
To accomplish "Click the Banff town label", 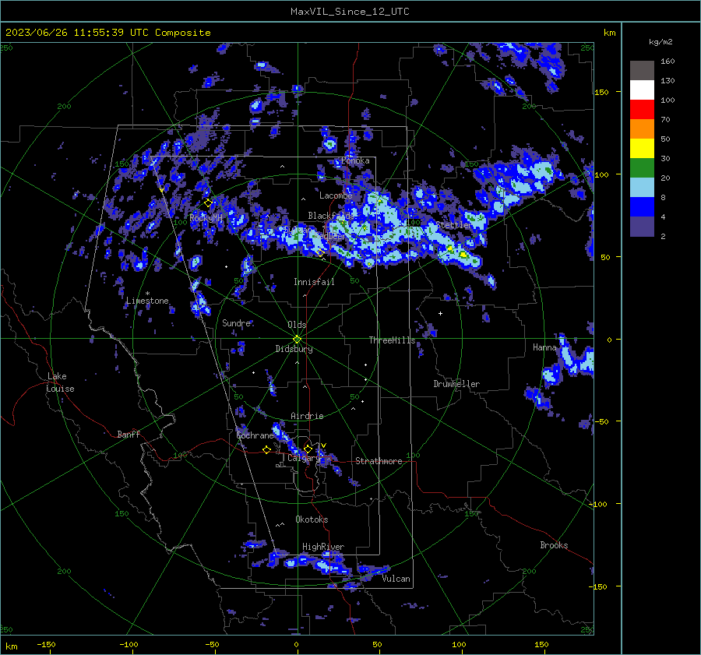I will pyautogui.click(x=129, y=434).
